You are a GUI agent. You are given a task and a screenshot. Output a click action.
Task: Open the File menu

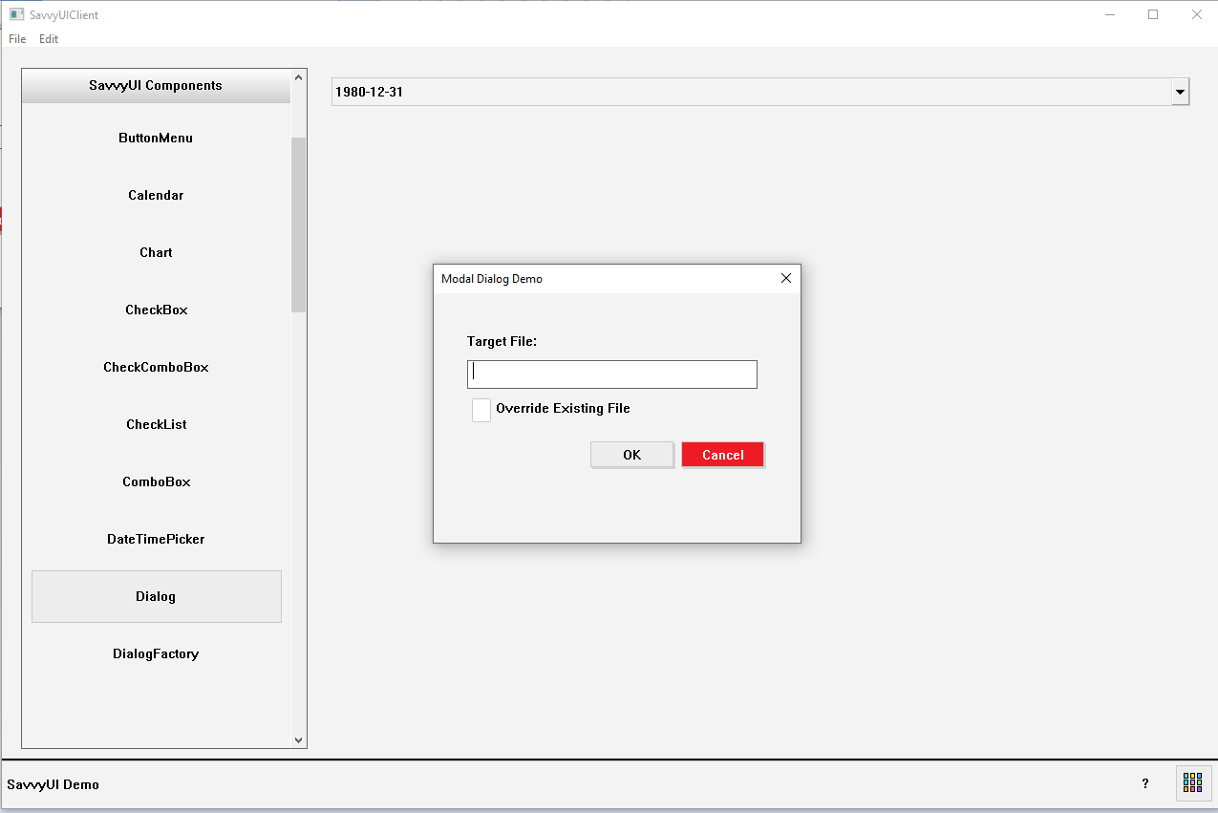coord(17,39)
